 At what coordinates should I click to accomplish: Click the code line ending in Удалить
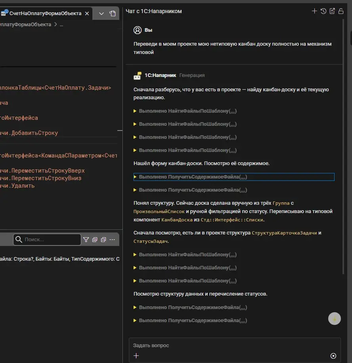(x=17, y=186)
